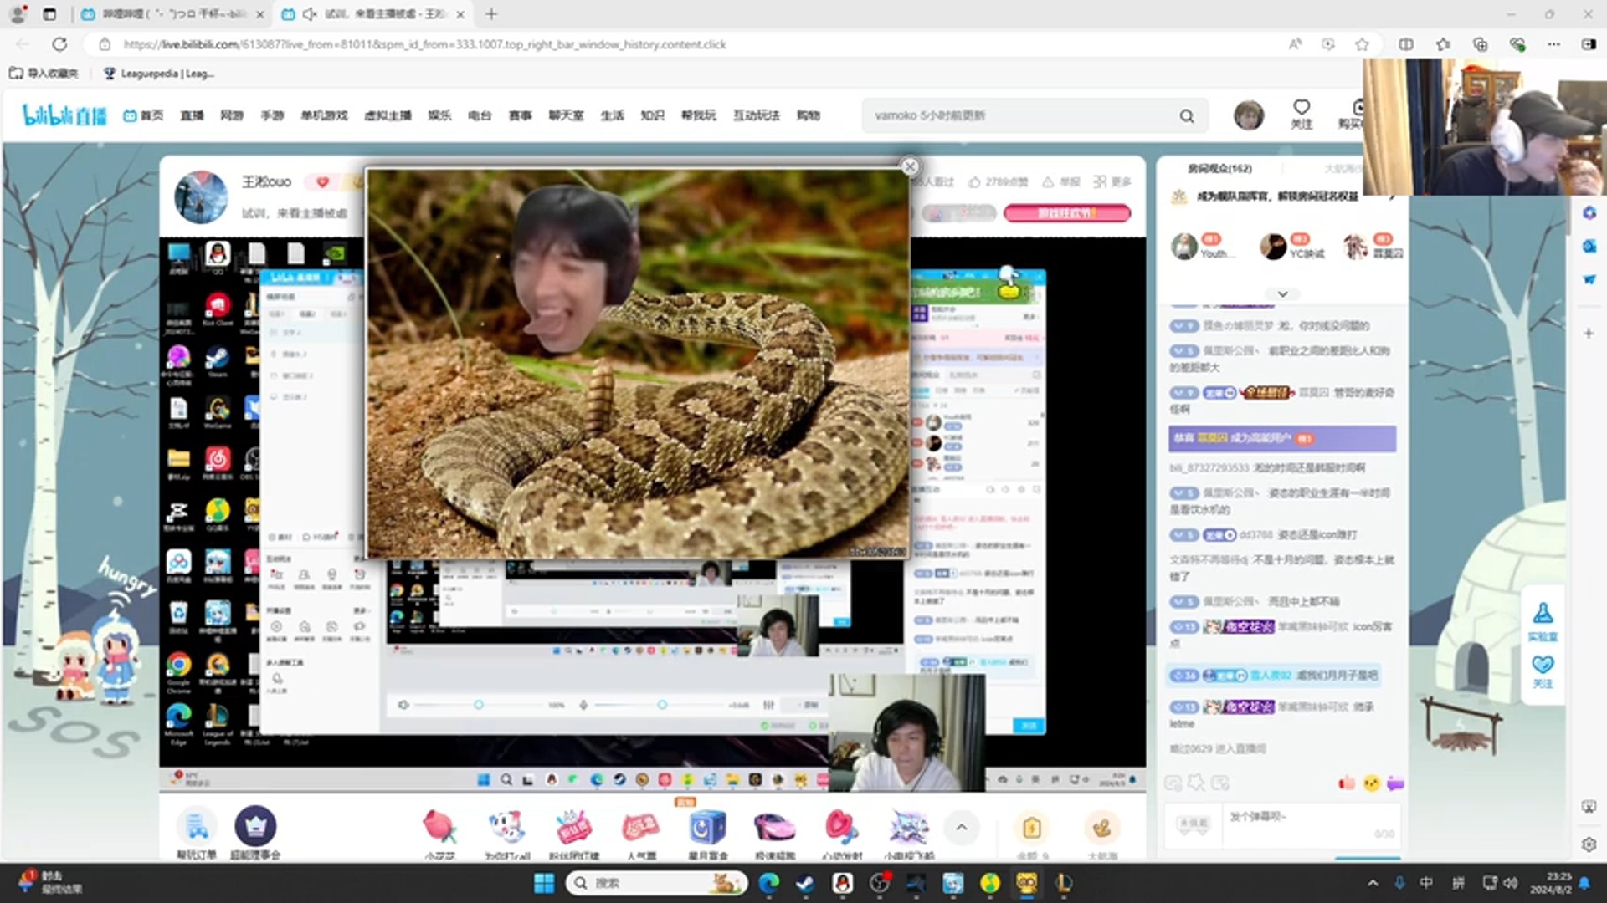
Task: Expand the gift list with up arrow
Action: coord(962,828)
